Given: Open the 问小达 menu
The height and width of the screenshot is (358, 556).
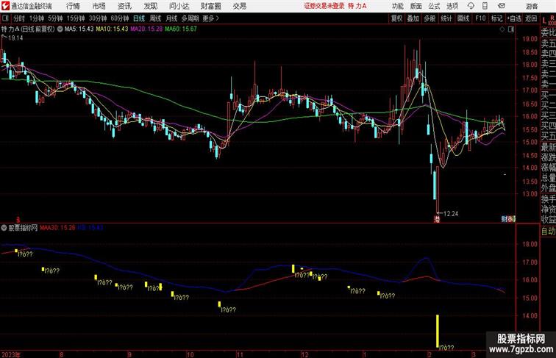Looking at the screenshot, I should point(179,6).
